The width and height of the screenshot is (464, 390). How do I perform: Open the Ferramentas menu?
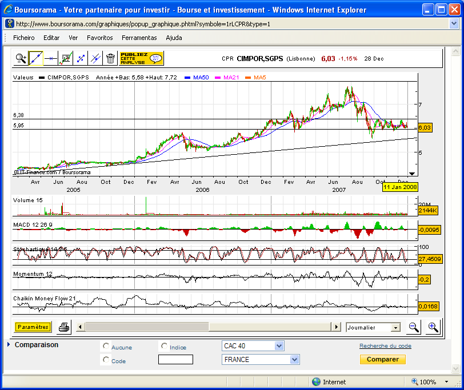tap(139, 38)
